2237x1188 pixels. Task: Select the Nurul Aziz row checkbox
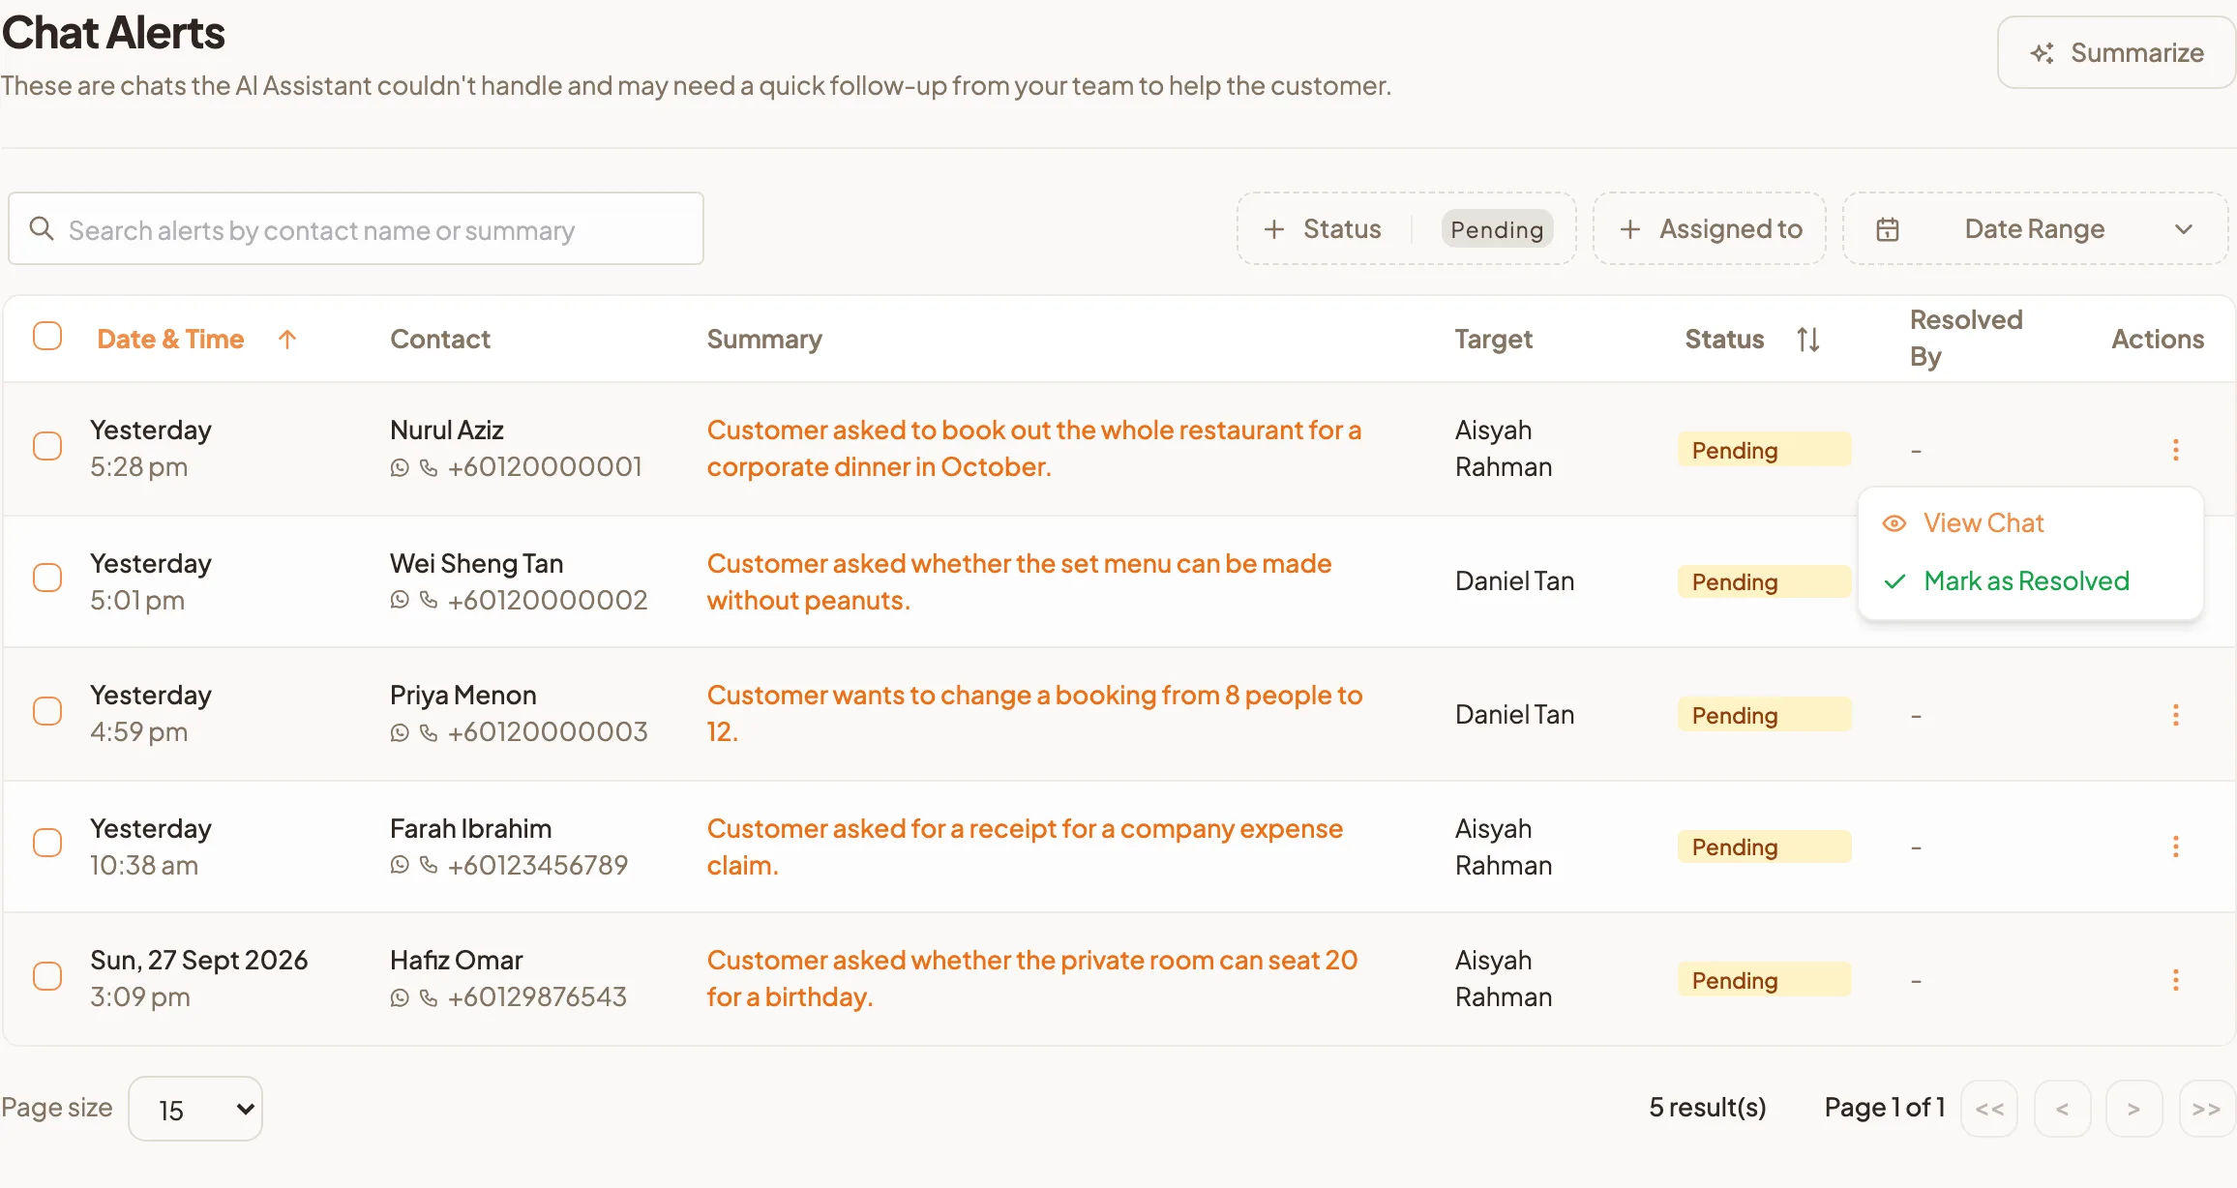coord(47,446)
